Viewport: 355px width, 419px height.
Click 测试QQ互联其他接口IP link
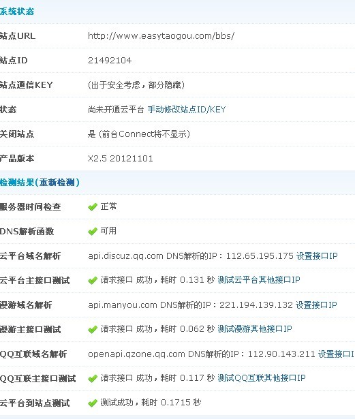click(262, 378)
